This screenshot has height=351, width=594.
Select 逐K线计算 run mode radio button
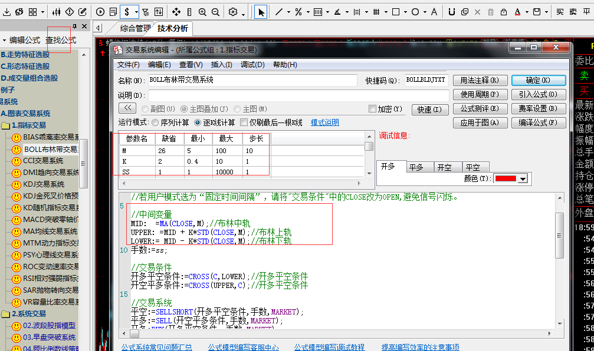coord(198,122)
